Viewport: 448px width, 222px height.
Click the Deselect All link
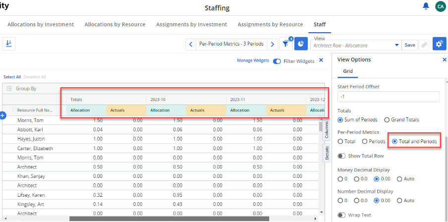(x=35, y=77)
